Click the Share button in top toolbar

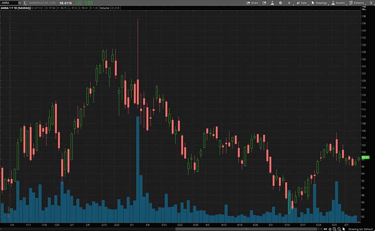[252, 2]
